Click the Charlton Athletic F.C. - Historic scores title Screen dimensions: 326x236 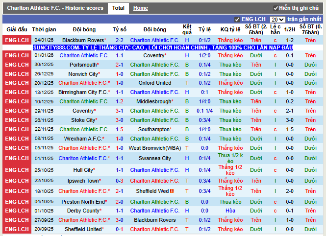55,8
